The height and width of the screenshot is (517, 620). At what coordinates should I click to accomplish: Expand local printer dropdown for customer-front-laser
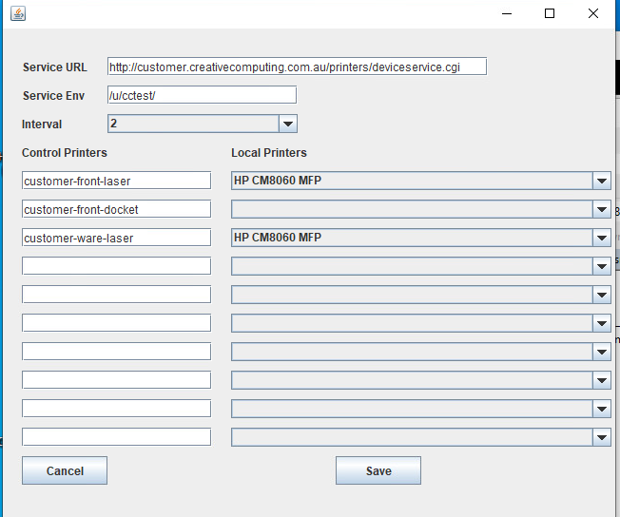click(601, 181)
